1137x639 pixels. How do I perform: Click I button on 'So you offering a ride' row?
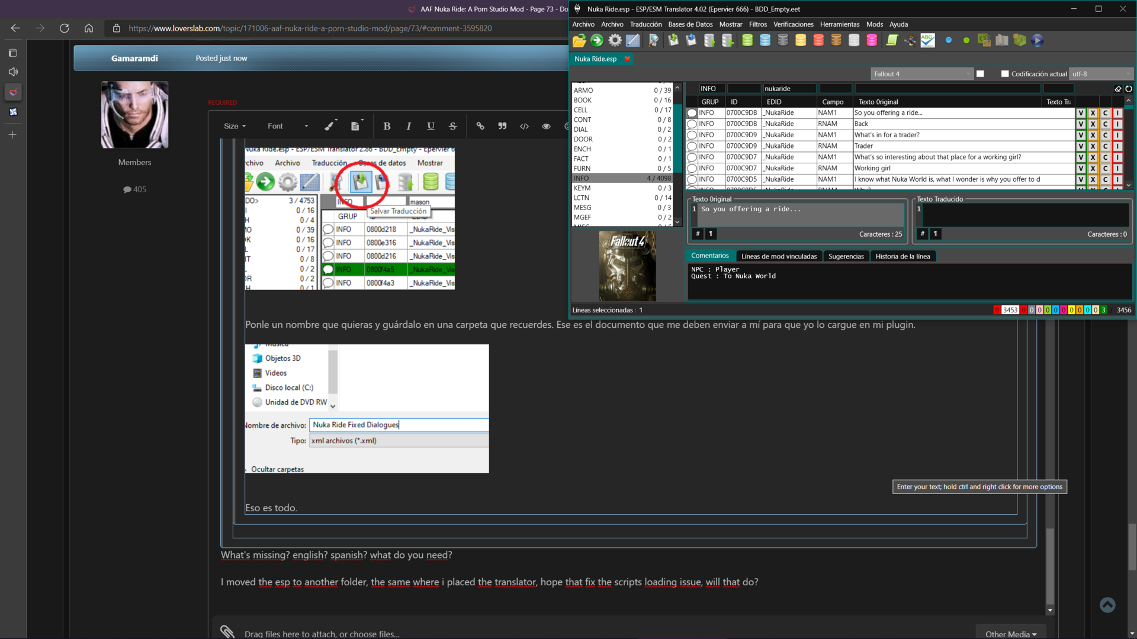point(1117,112)
